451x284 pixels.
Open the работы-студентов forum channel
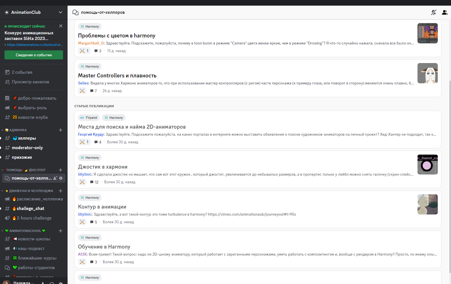pos(34,268)
